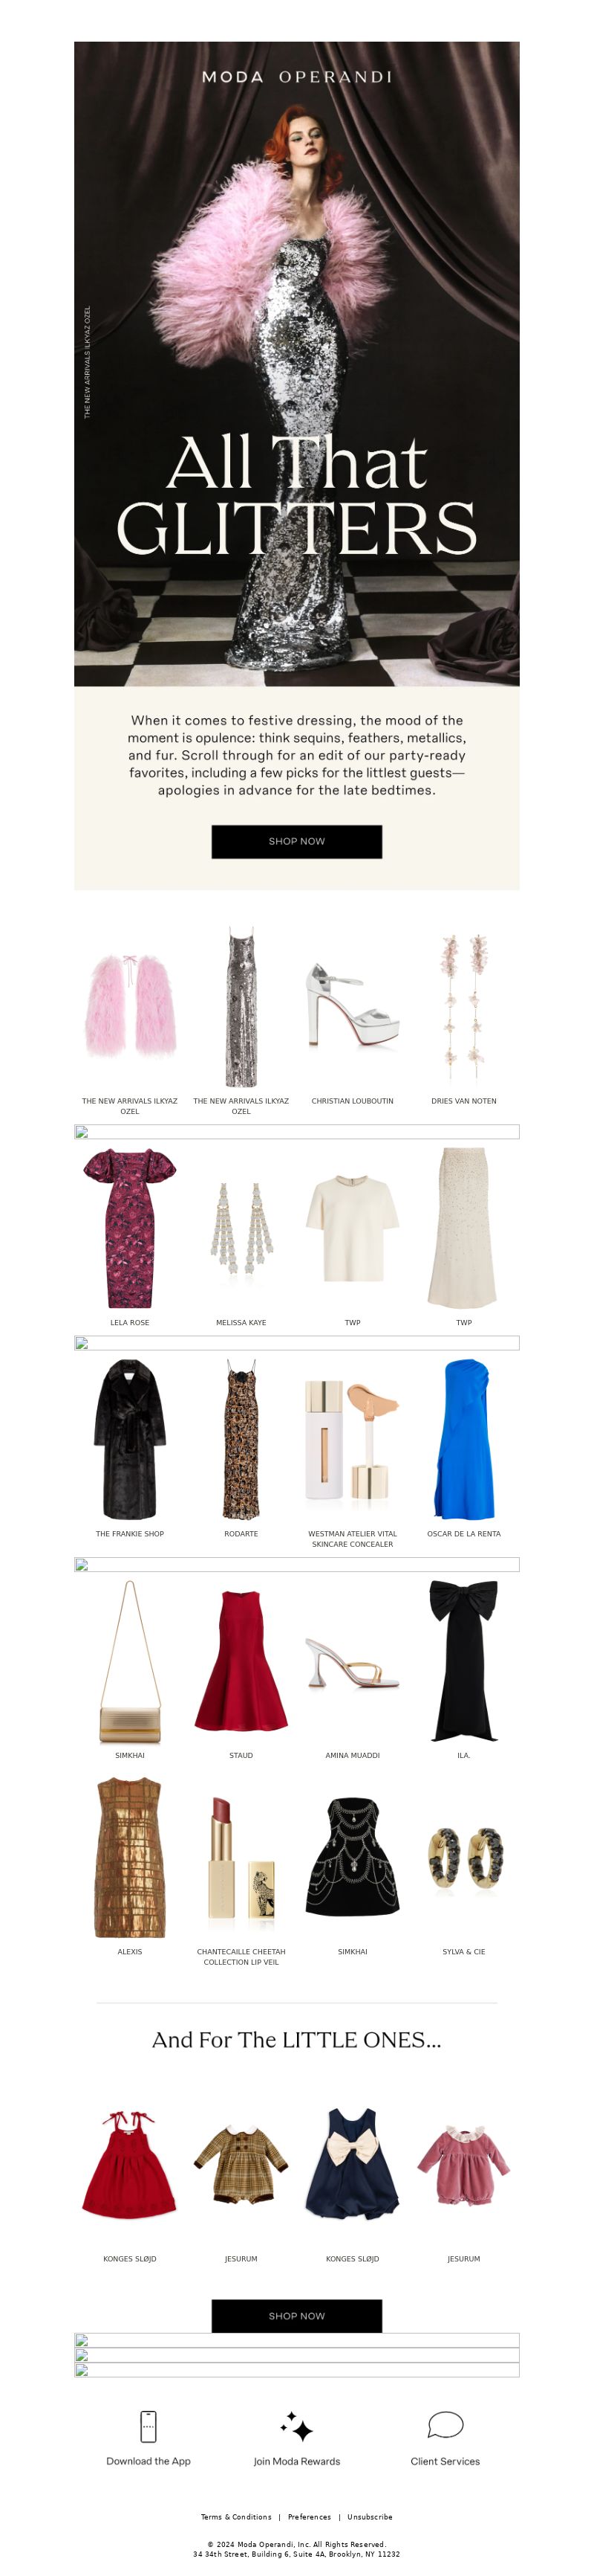Open the Terms & Conditions link

tap(235, 2516)
